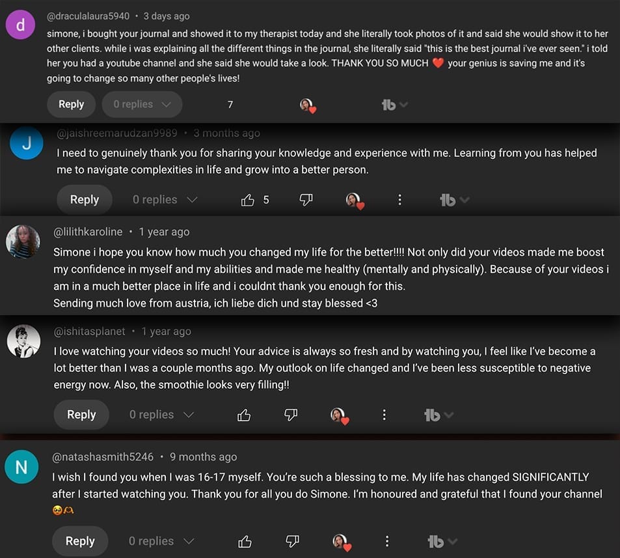The image size is (620, 558).
Task: Open more options on @jaishreemarudzan9989 comment
Action: click(x=399, y=200)
